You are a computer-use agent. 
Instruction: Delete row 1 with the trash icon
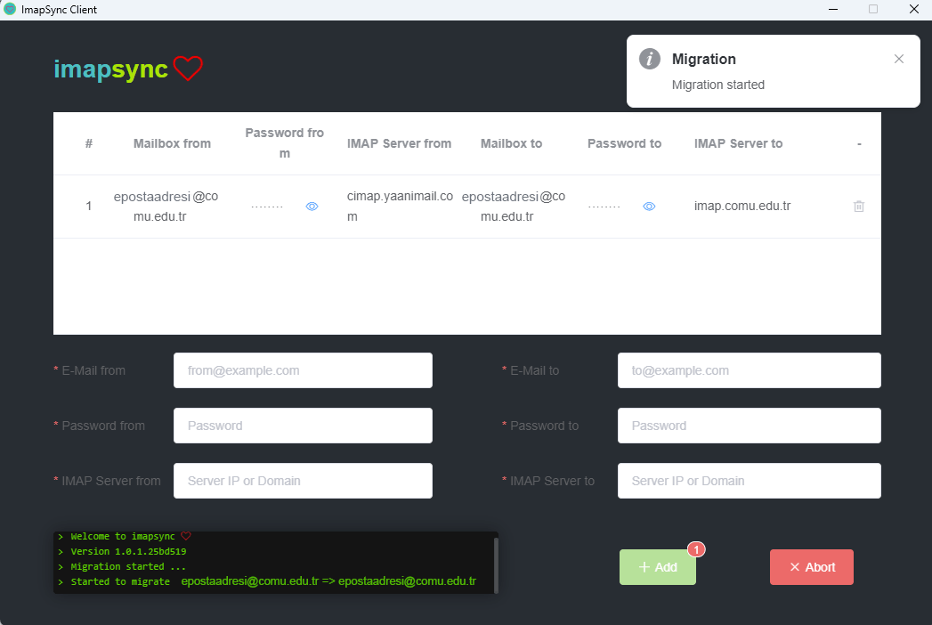pyautogui.click(x=859, y=207)
